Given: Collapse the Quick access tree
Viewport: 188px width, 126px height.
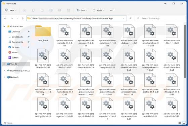Looking at the screenshot, I should point(4,26).
